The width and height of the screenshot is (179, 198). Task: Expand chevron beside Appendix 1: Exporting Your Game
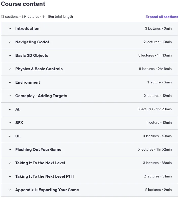click(10, 190)
